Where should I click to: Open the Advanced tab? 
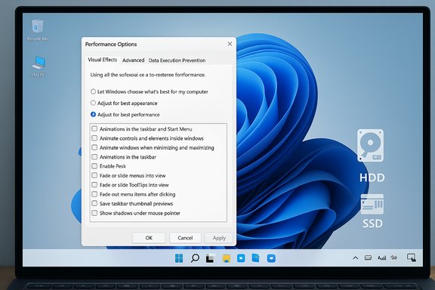tap(133, 60)
